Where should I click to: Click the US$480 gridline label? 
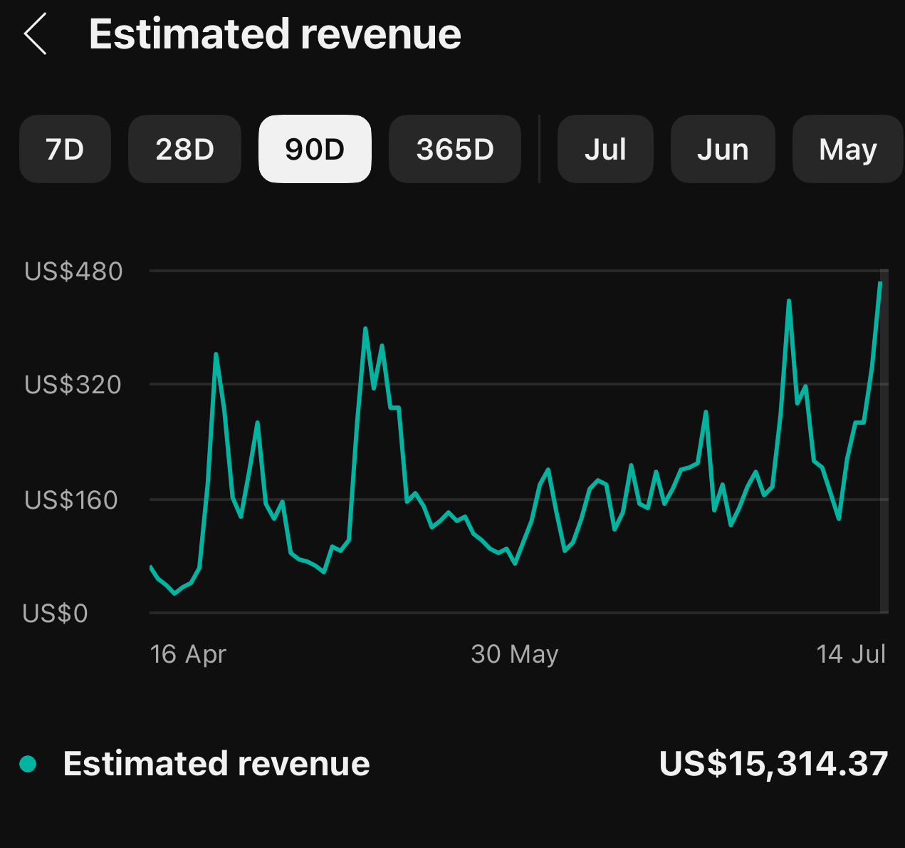(x=73, y=272)
